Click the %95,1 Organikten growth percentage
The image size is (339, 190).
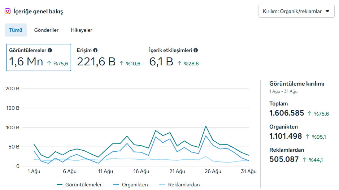pos(319,137)
